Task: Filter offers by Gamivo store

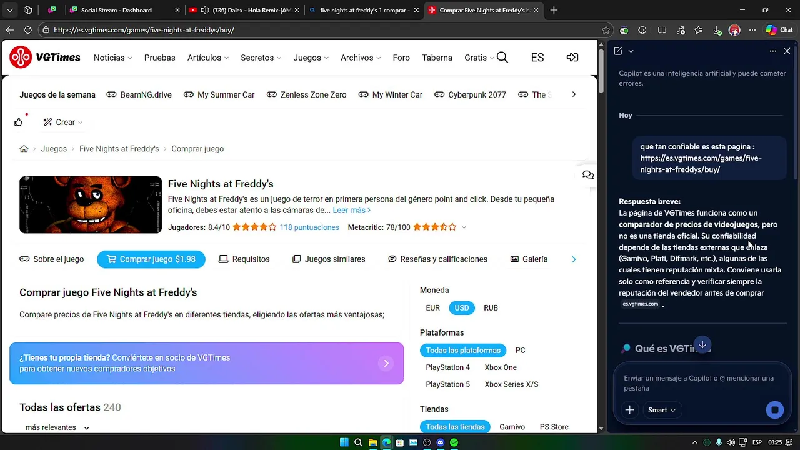Action: tap(512, 427)
